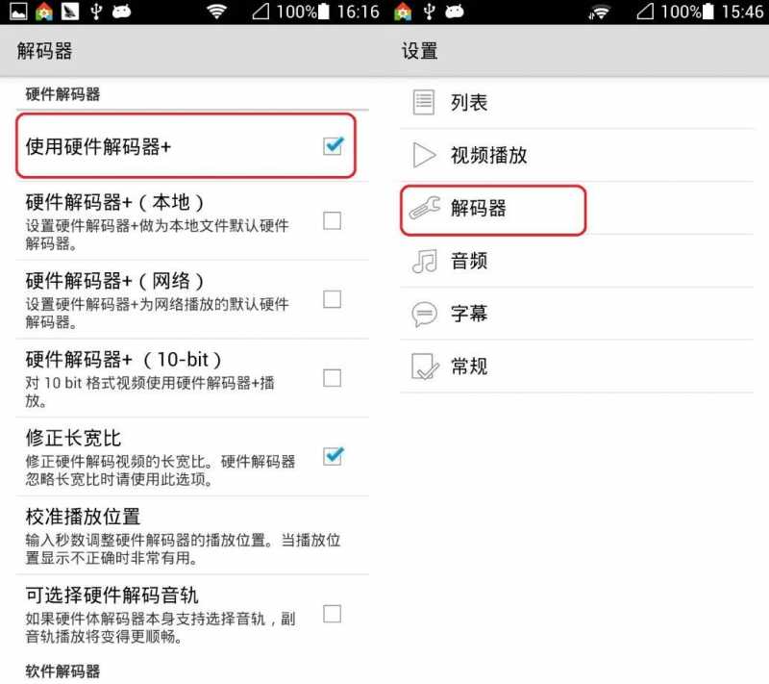The height and width of the screenshot is (684, 769).
Task: Enable 硬件解码器+（本地）checkbox
Action: click(332, 221)
